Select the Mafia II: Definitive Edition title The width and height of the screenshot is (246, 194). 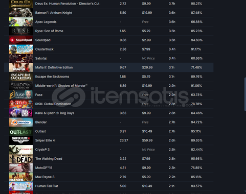pyautogui.click(x=54, y=67)
